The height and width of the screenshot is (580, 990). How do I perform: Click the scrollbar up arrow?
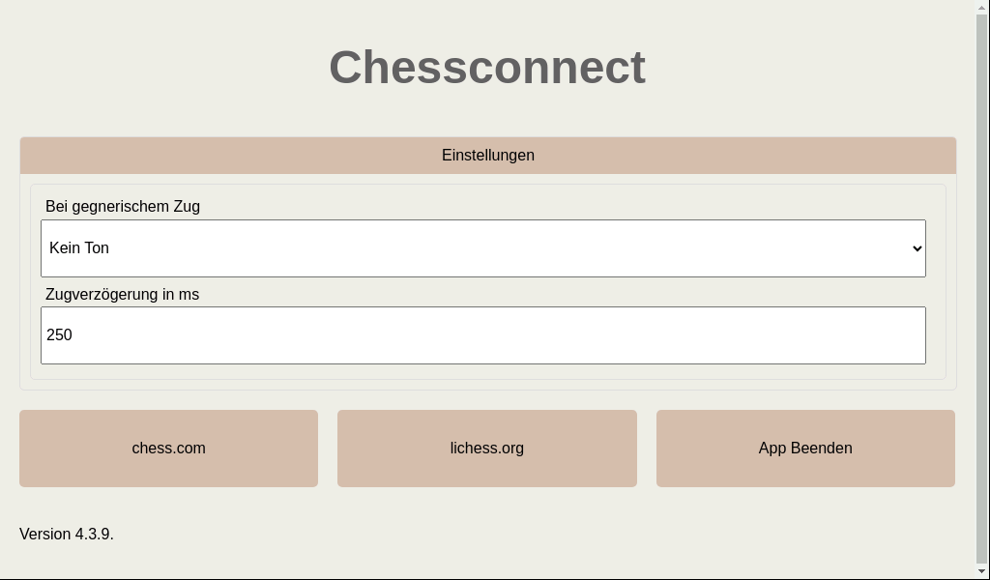tap(982, 8)
